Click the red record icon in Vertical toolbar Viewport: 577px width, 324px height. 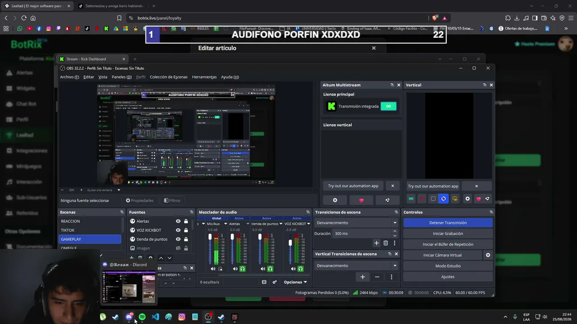click(422, 199)
